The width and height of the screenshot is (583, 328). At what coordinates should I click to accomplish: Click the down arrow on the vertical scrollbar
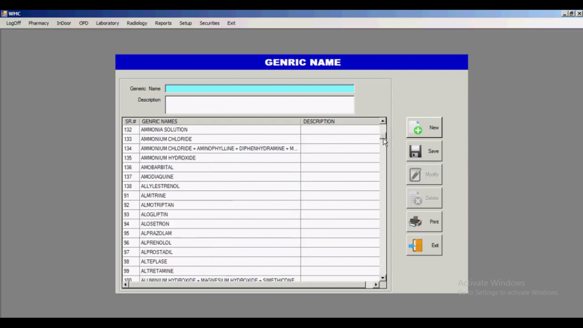[382, 277]
